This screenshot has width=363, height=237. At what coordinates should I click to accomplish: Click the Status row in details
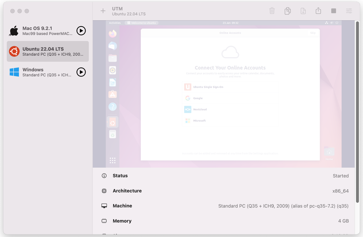[x=225, y=176]
